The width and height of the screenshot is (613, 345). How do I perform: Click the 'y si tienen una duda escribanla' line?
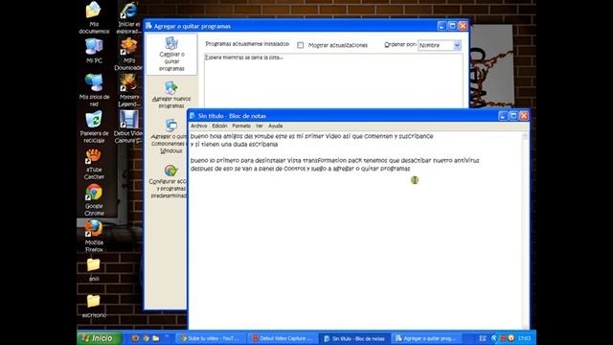[234, 145]
